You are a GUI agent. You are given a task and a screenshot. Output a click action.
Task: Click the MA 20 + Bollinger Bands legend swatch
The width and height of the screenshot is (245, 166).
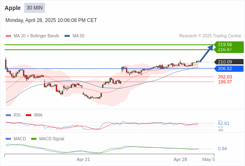[x=8, y=36]
